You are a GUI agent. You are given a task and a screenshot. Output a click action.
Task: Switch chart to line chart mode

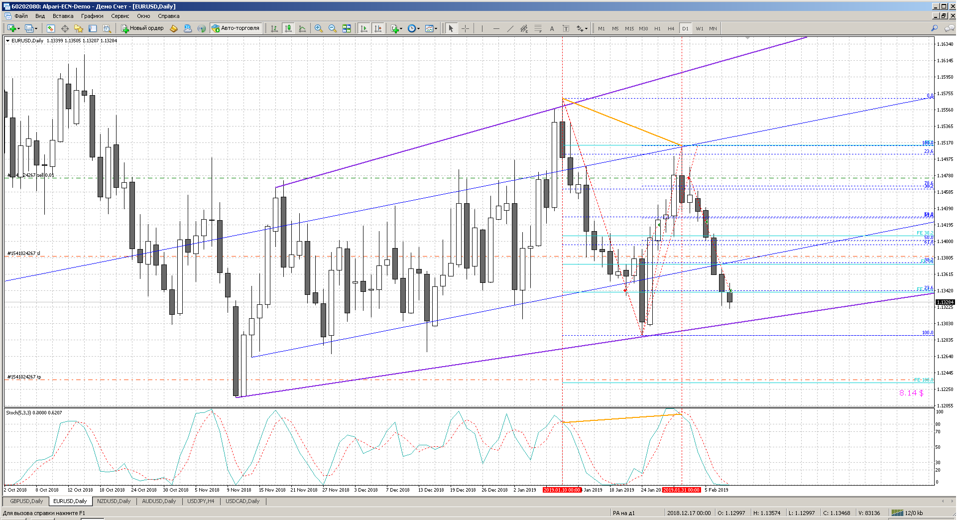(302, 28)
